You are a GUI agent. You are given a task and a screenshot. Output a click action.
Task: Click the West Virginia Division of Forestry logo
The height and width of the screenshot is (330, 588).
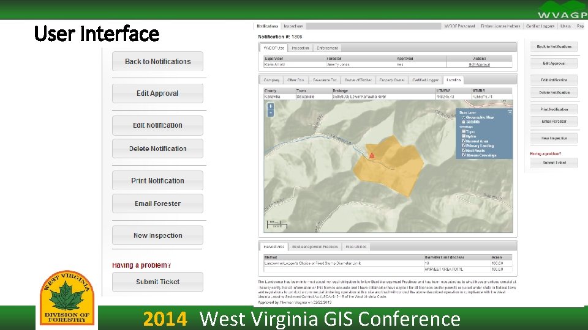(x=67, y=298)
